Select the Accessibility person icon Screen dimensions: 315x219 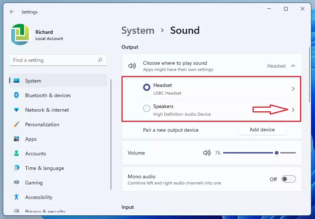tap(16, 197)
